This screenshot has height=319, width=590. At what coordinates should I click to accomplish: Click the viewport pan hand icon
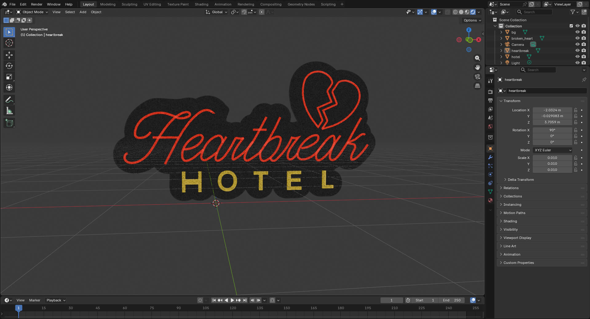pos(477,67)
